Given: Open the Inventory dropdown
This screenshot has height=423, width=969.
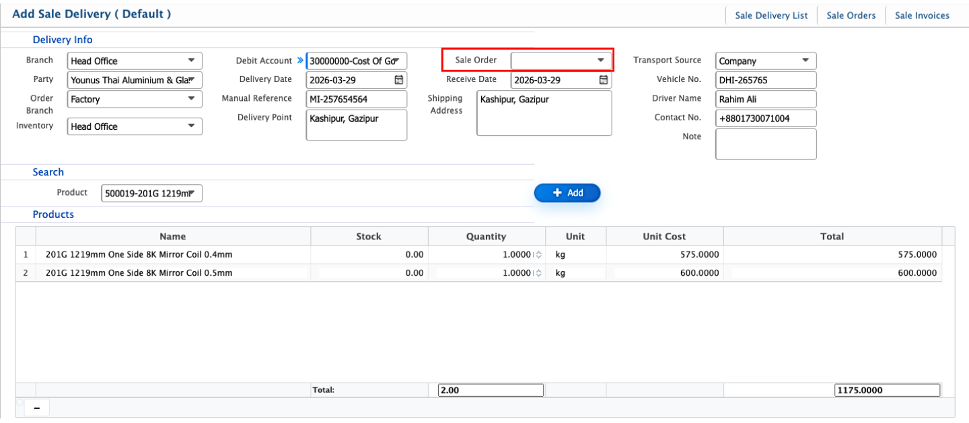Looking at the screenshot, I should [191, 126].
